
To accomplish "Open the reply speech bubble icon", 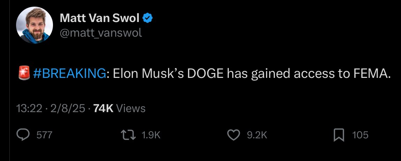I will [x=23, y=135].
